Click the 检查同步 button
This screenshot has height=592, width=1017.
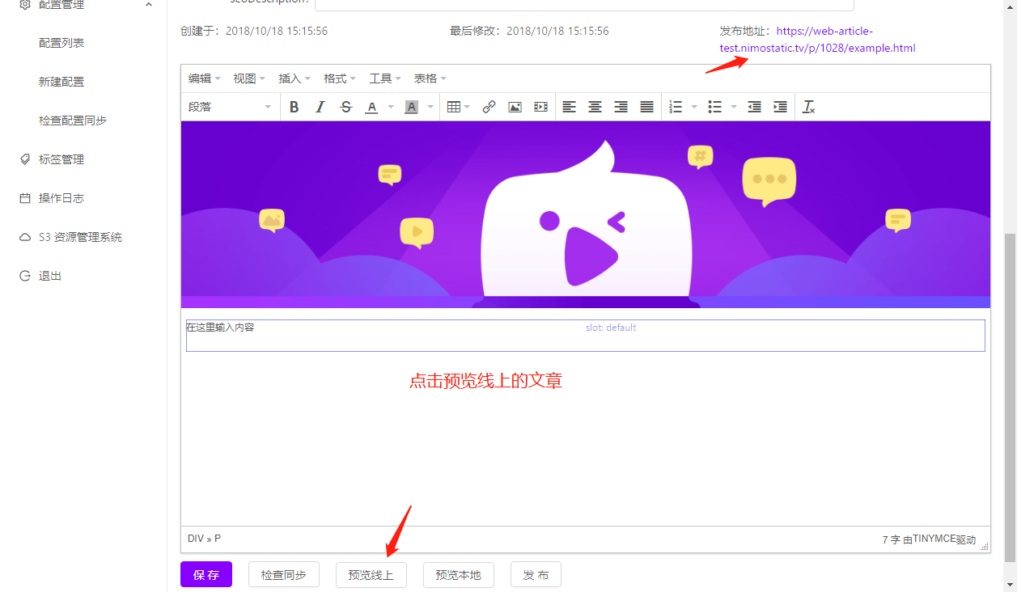click(283, 574)
